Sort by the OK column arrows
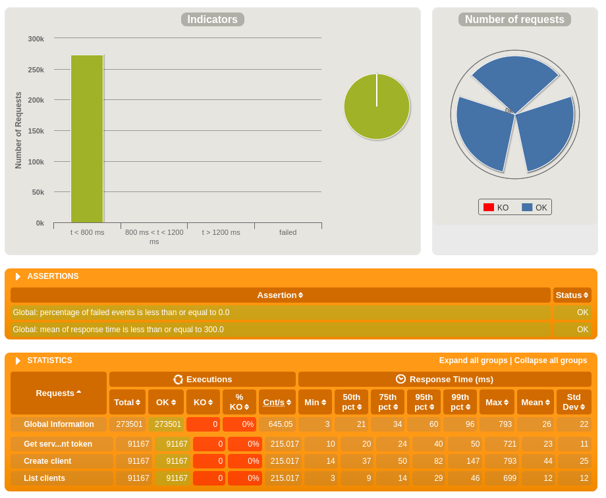 point(173,403)
